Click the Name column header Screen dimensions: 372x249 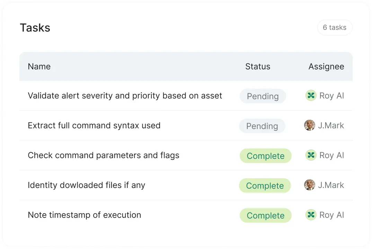pos(39,67)
